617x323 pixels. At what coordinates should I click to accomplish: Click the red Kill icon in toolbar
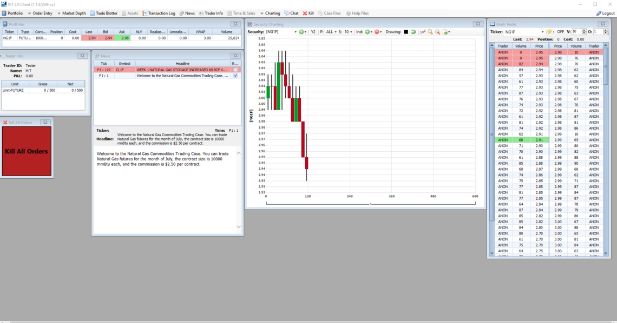[x=308, y=13]
